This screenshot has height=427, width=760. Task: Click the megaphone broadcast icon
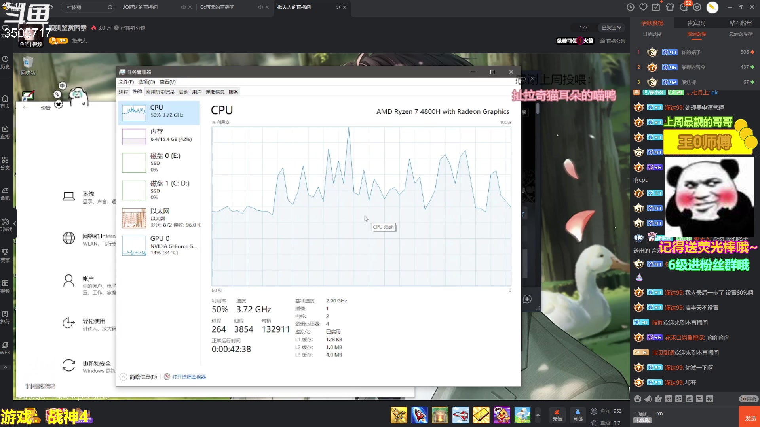[648, 399]
